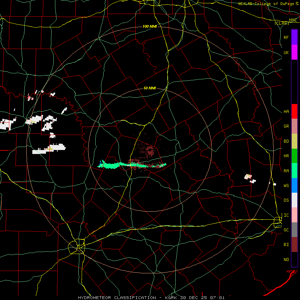300x300 pixels.
Task: Click the UK legend label
Action: [286, 52]
